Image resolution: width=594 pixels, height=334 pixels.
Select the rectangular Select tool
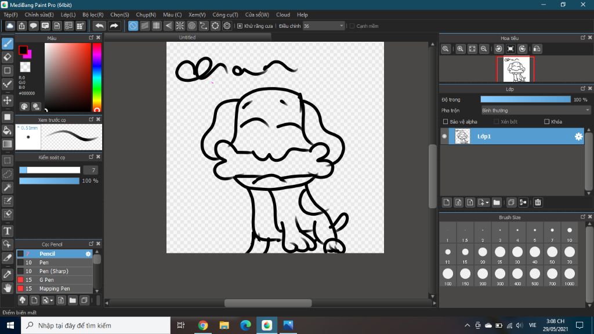[x=8, y=161]
